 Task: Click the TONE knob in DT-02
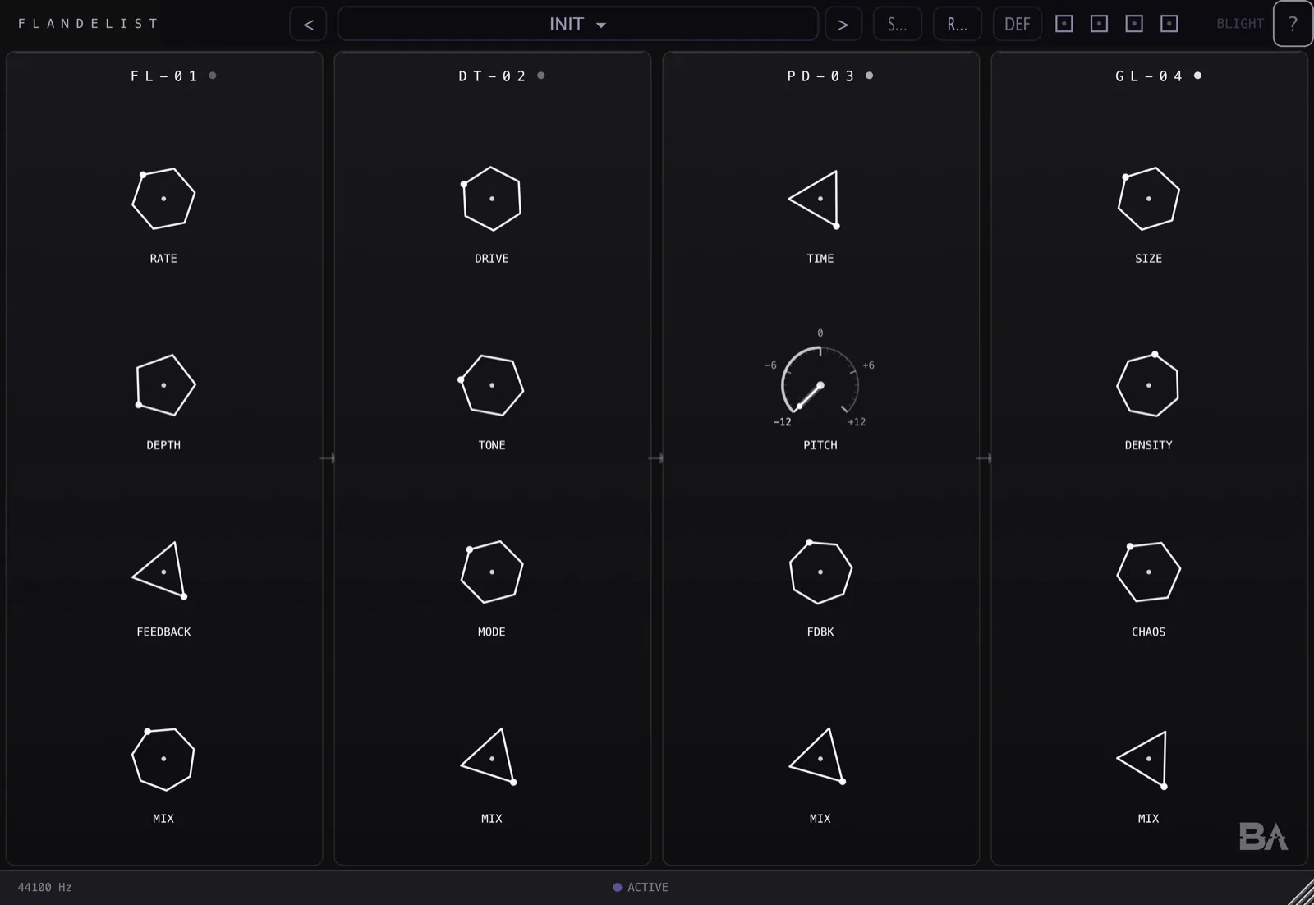point(492,385)
